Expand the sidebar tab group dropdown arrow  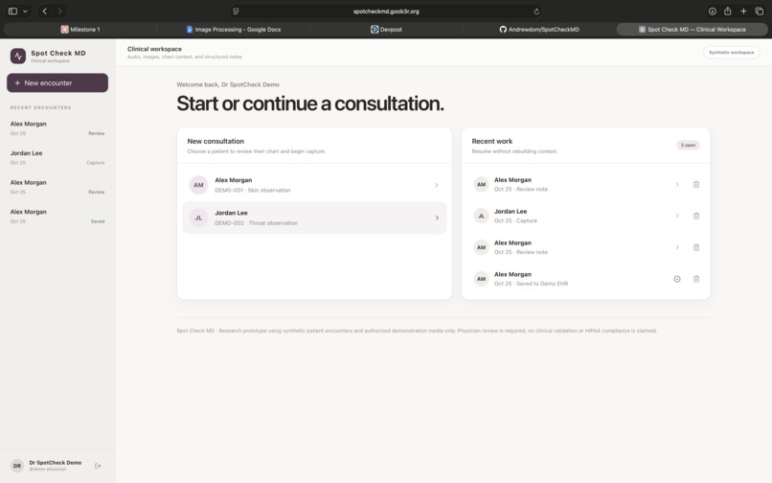[25, 11]
